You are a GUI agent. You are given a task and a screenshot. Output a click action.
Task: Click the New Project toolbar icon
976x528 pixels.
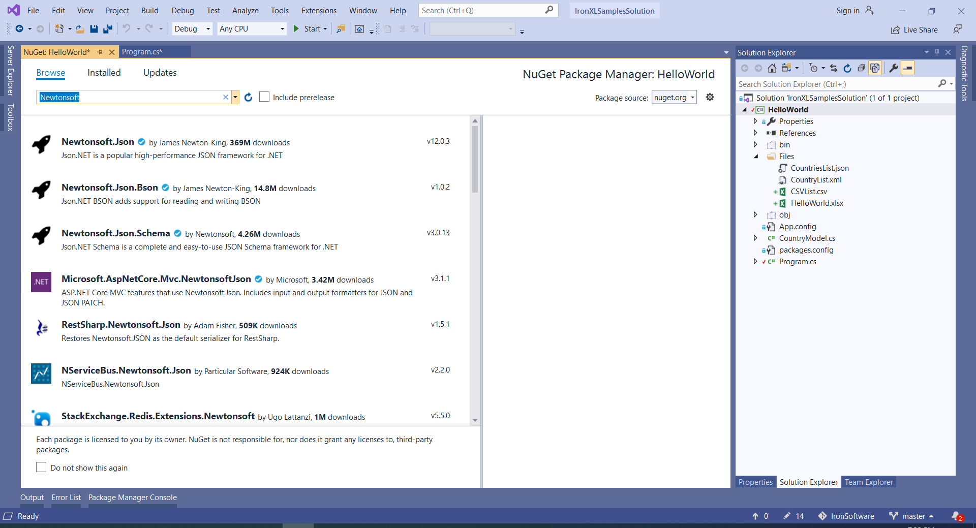(59, 29)
